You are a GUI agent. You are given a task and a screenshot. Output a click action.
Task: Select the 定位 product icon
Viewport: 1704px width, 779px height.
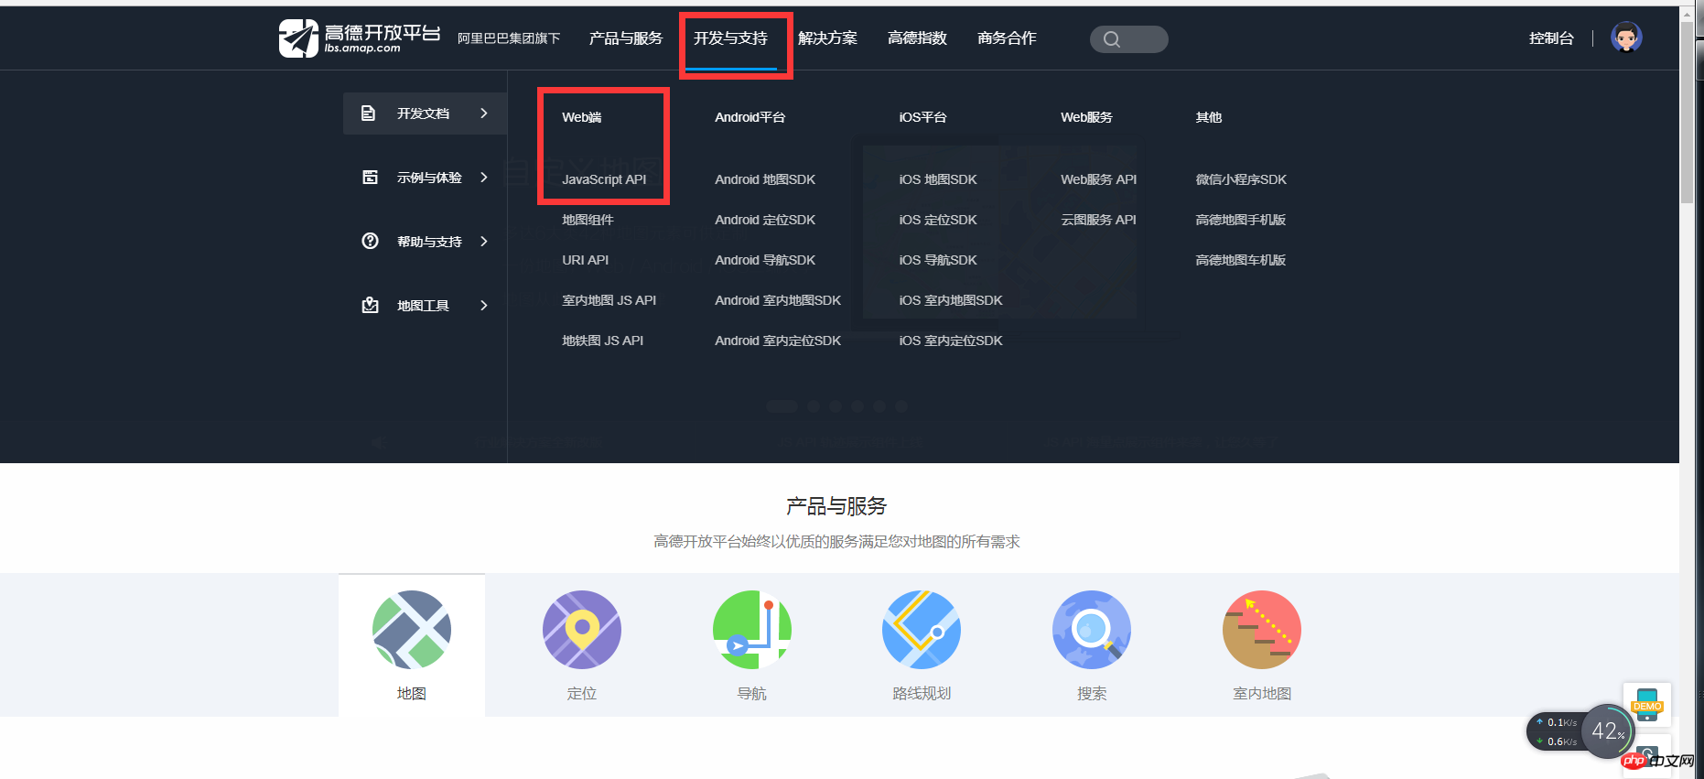click(582, 630)
